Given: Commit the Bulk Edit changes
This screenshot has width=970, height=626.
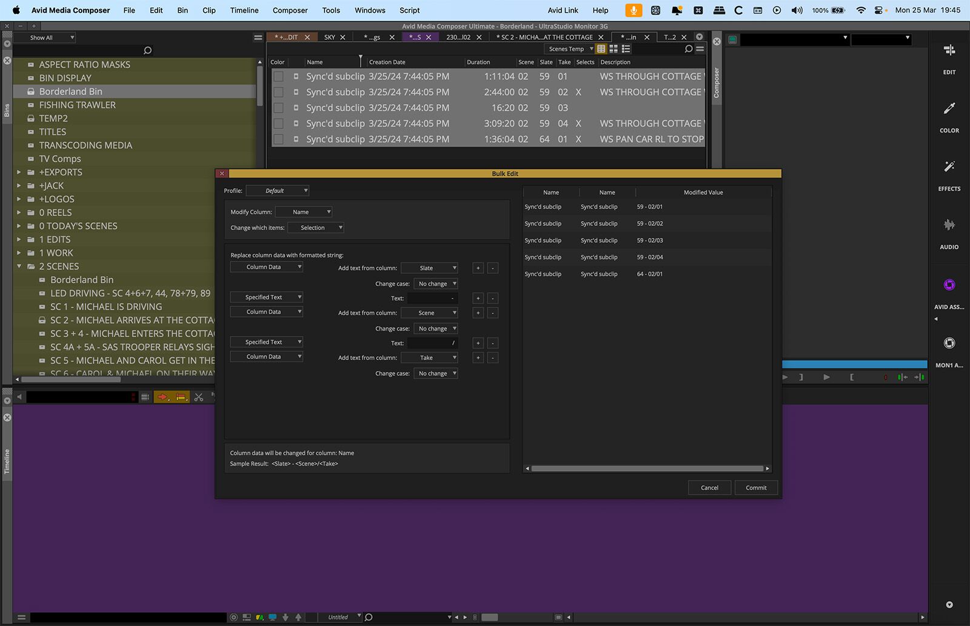Looking at the screenshot, I should pos(756,487).
